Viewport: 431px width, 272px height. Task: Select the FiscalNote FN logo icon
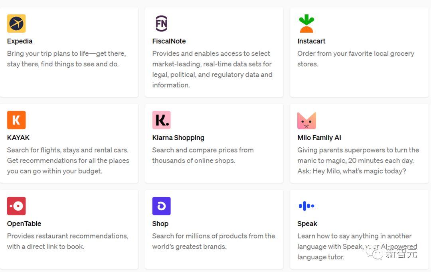(161, 23)
